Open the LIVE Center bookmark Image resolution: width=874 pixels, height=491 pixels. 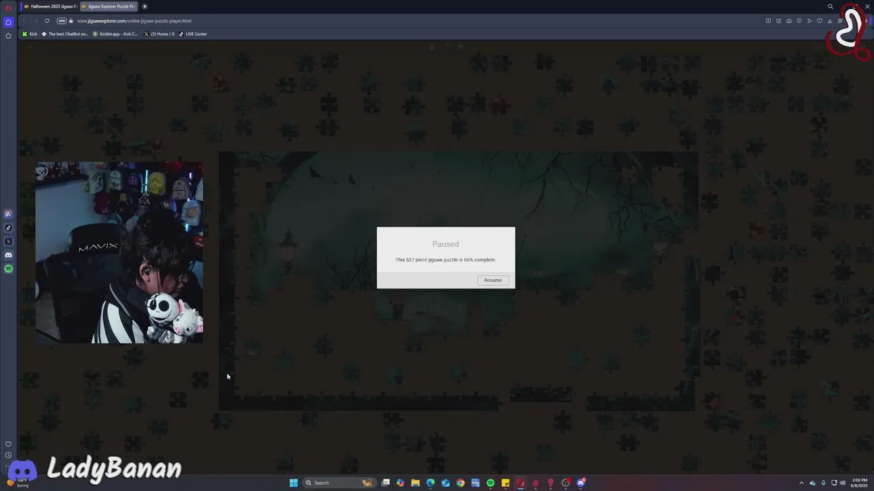point(193,34)
